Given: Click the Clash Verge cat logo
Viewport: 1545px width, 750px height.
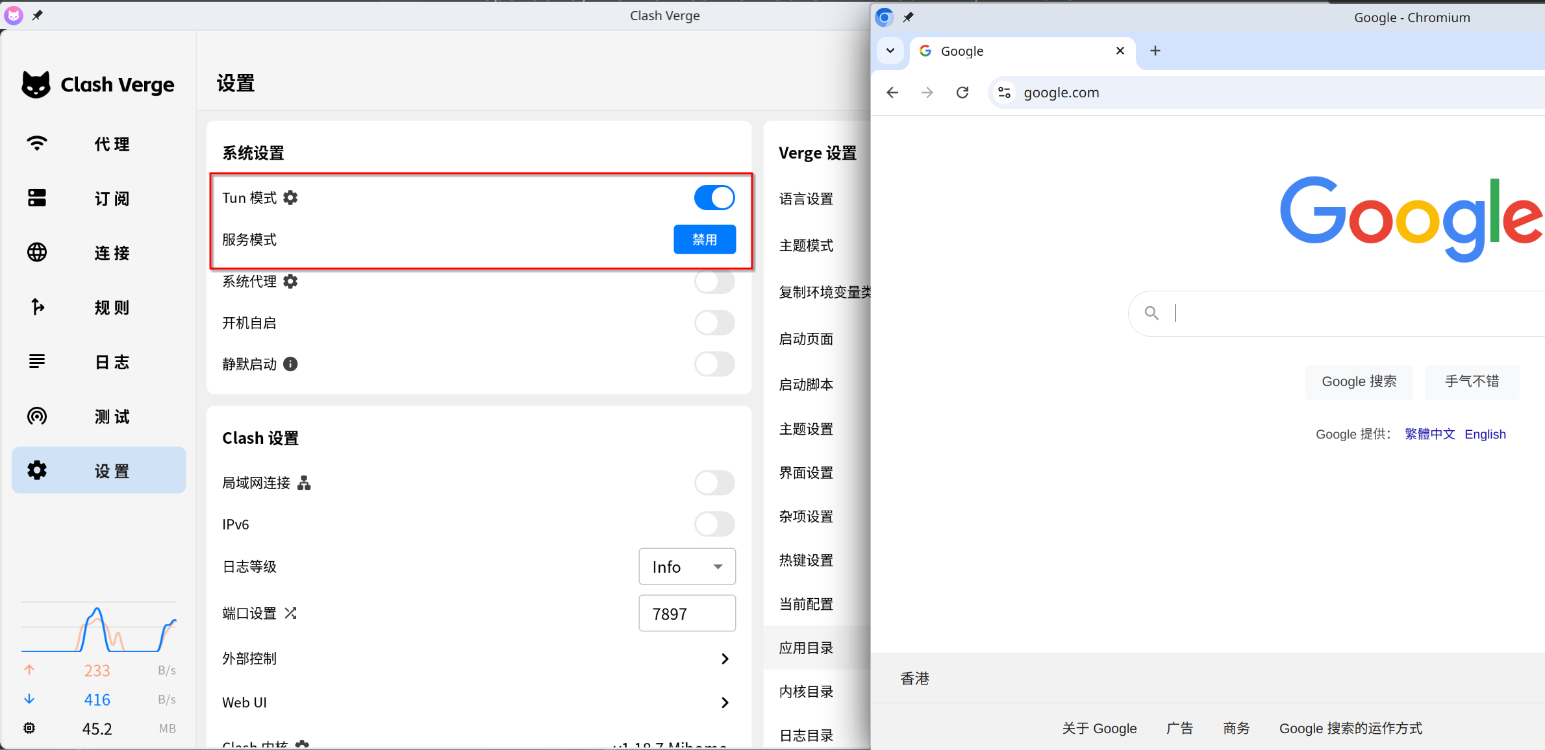Looking at the screenshot, I should [x=36, y=84].
